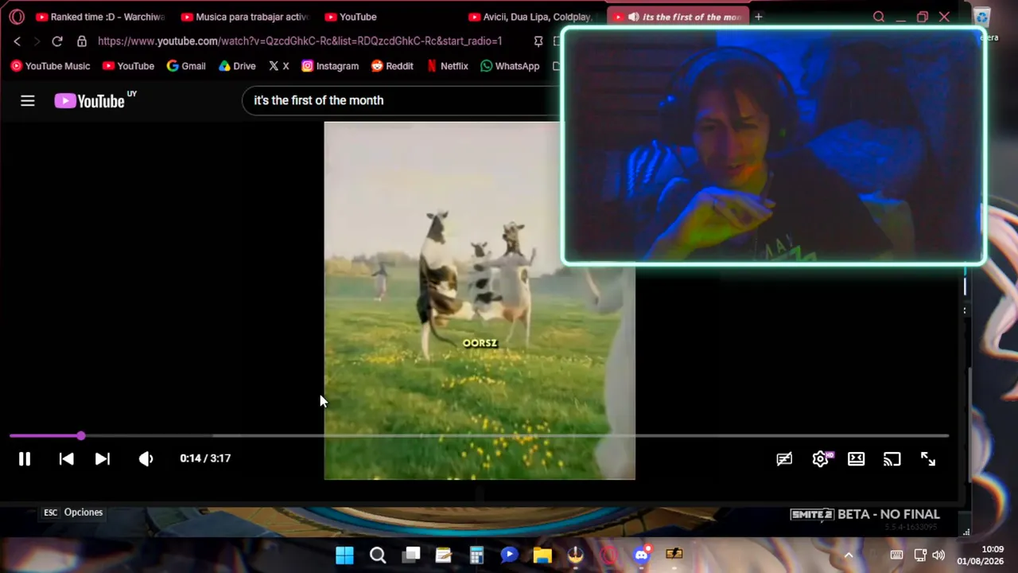Click the purple playhead on the progress bar
1018x573 pixels.
click(81, 436)
